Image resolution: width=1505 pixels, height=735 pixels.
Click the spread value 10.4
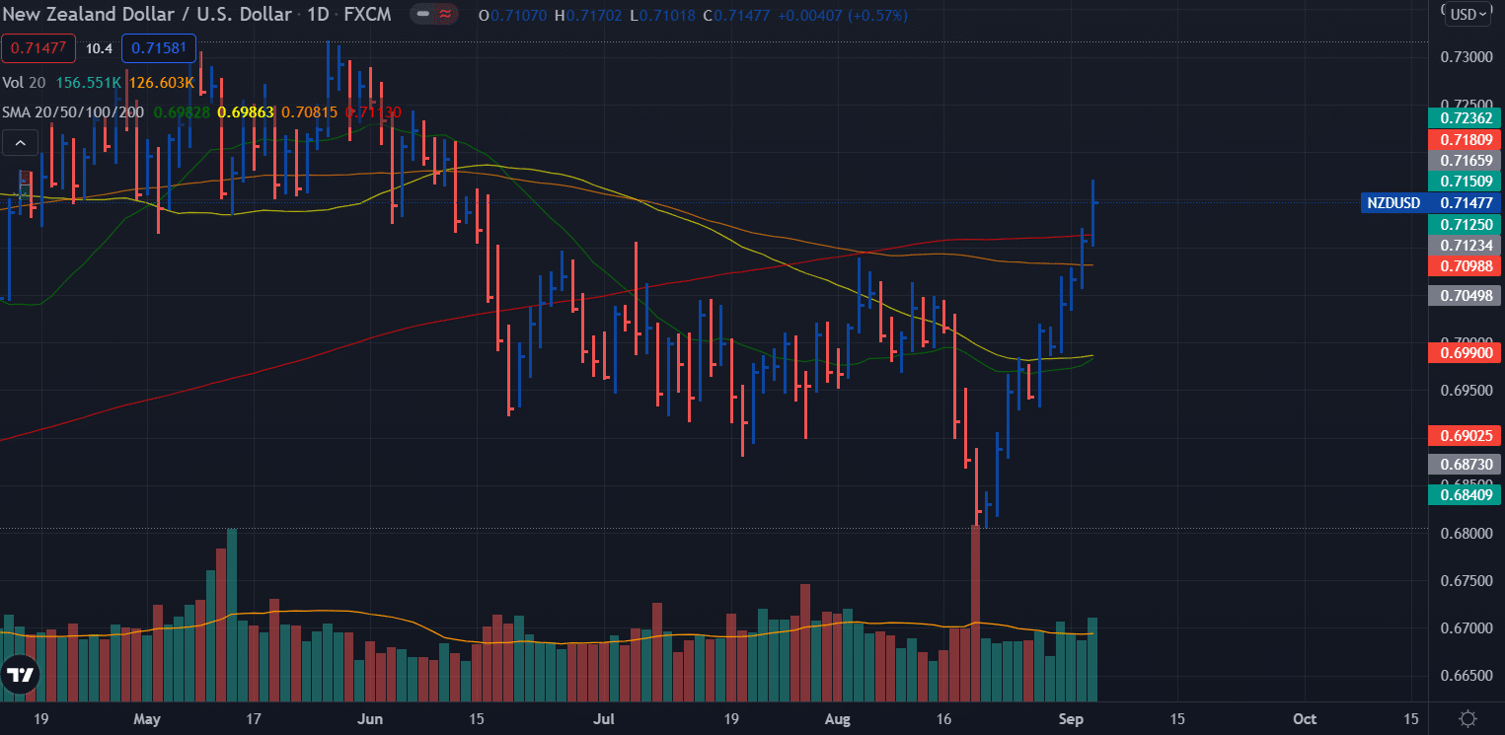(x=99, y=47)
